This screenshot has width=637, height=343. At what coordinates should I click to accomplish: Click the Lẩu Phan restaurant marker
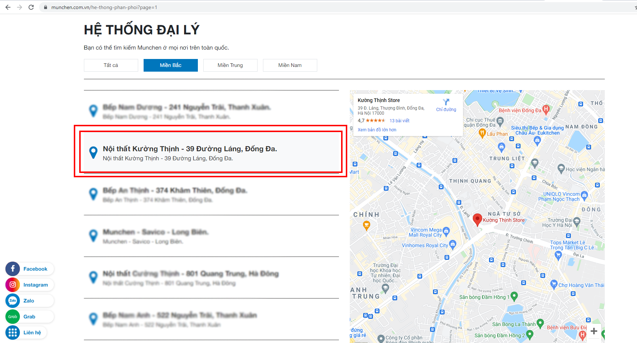pos(482,133)
